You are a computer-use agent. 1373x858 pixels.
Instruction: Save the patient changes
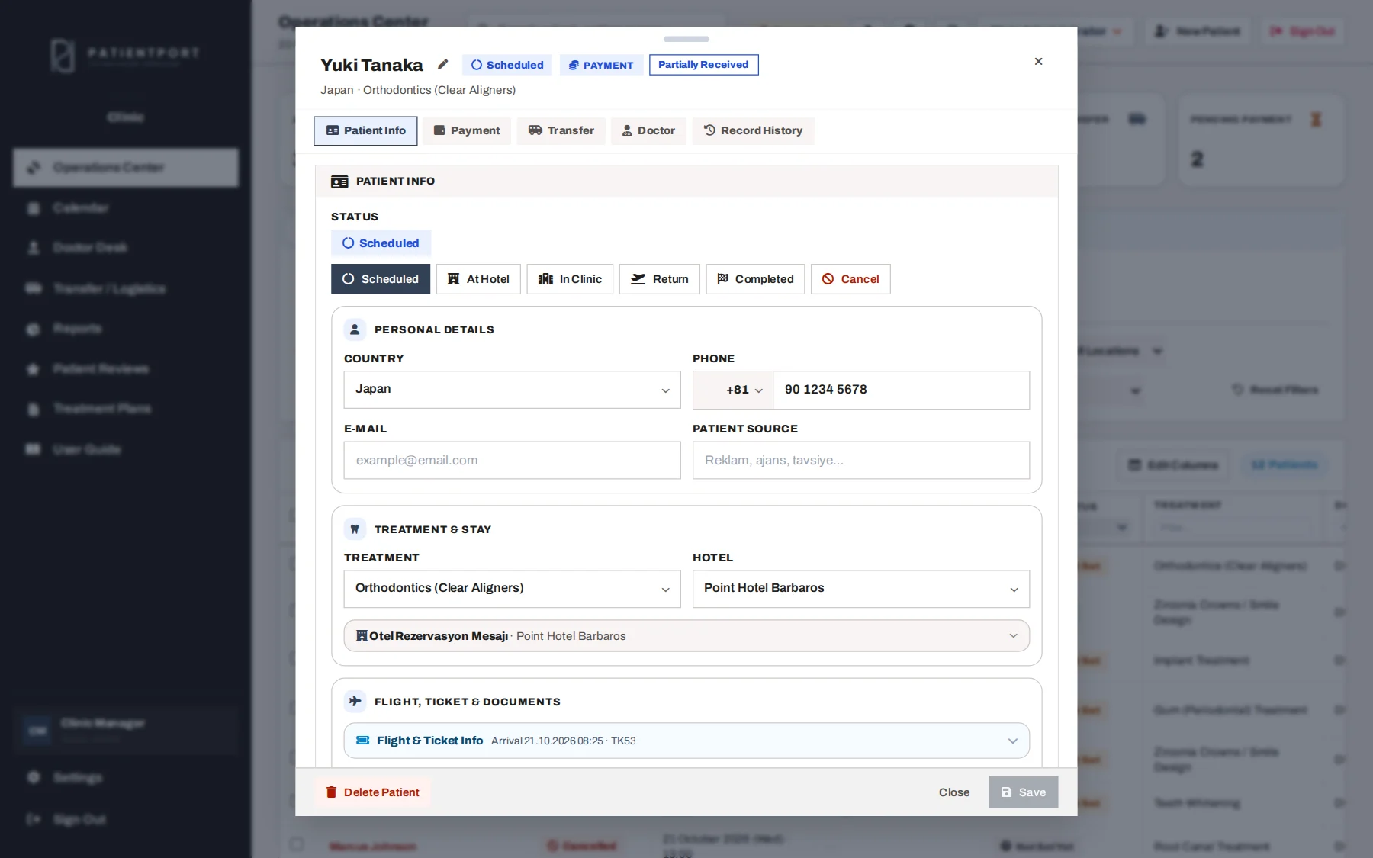tap(1023, 792)
